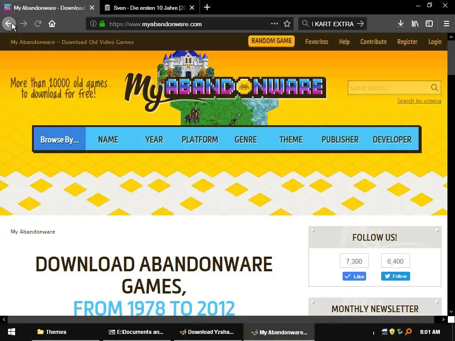Click the page title text in header
The height and width of the screenshot is (341, 455).
pyautogui.click(x=72, y=42)
